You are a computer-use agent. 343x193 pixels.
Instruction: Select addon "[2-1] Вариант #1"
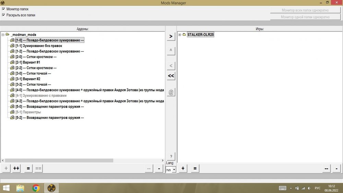click(x=28, y=62)
